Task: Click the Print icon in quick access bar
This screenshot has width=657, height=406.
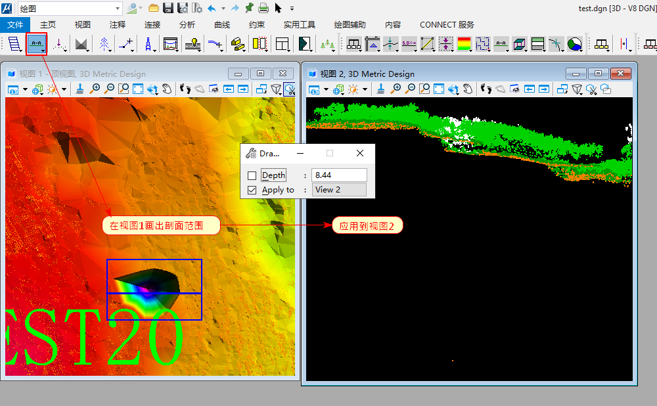Action: coord(263,8)
